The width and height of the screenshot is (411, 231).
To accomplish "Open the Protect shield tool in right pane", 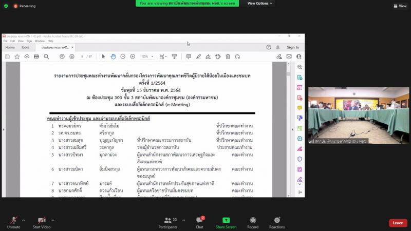I will (x=300, y=159).
